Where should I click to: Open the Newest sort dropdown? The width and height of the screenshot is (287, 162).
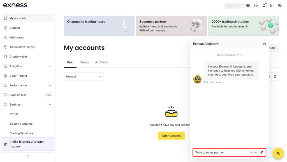coord(84,77)
